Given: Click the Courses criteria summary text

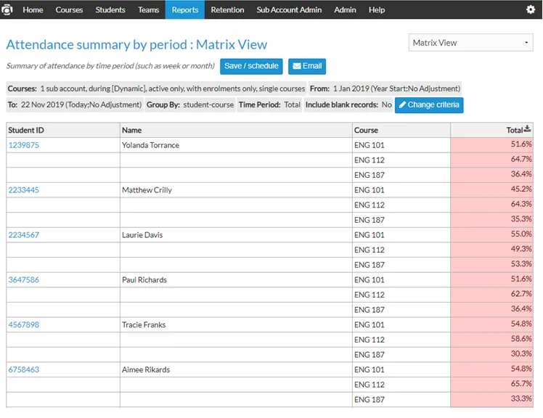Looking at the screenshot, I should (x=156, y=89).
